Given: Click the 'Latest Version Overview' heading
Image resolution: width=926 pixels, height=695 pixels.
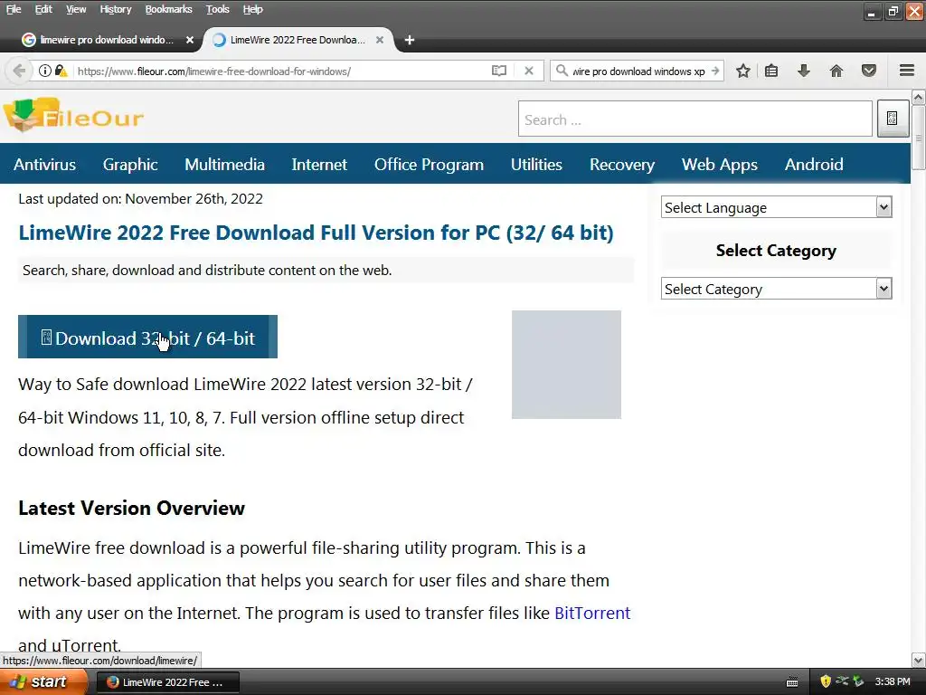Looking at the screenshot, I should click(x=132, y=509).
